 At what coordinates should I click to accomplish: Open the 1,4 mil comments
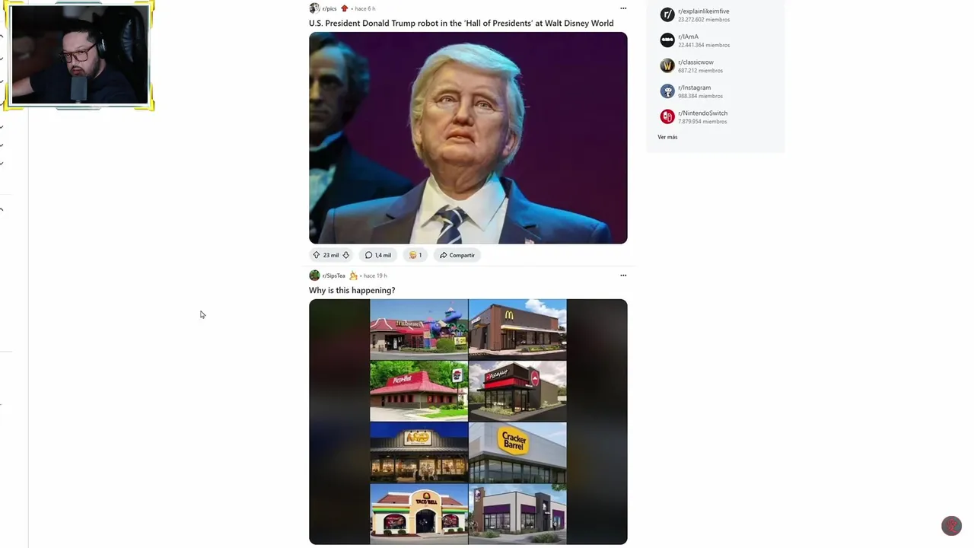click(x=377, y=255)
